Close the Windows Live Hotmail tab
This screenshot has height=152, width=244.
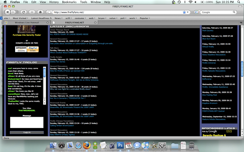pyautogui.click(x=48, y=22)
